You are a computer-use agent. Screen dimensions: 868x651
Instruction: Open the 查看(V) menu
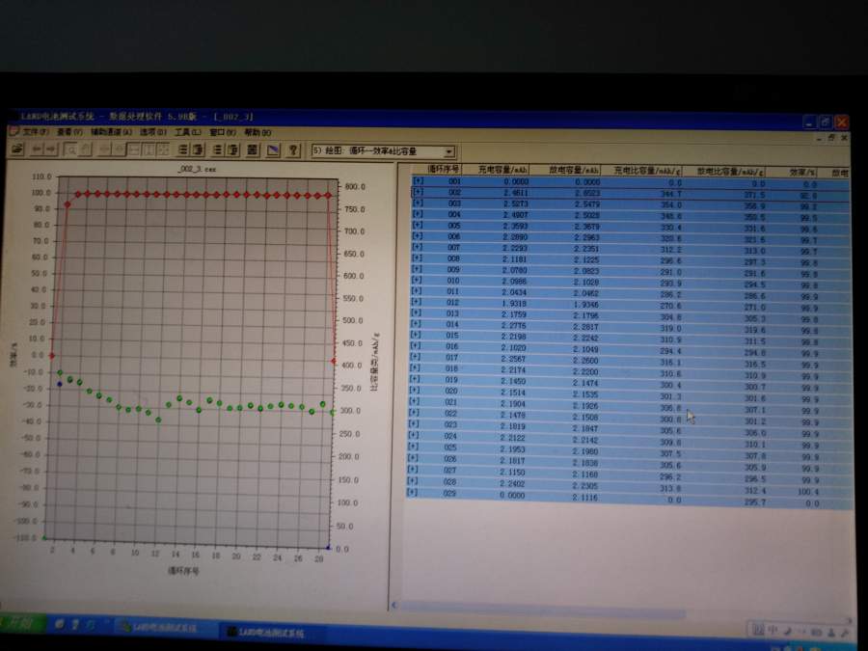[69, 132]
